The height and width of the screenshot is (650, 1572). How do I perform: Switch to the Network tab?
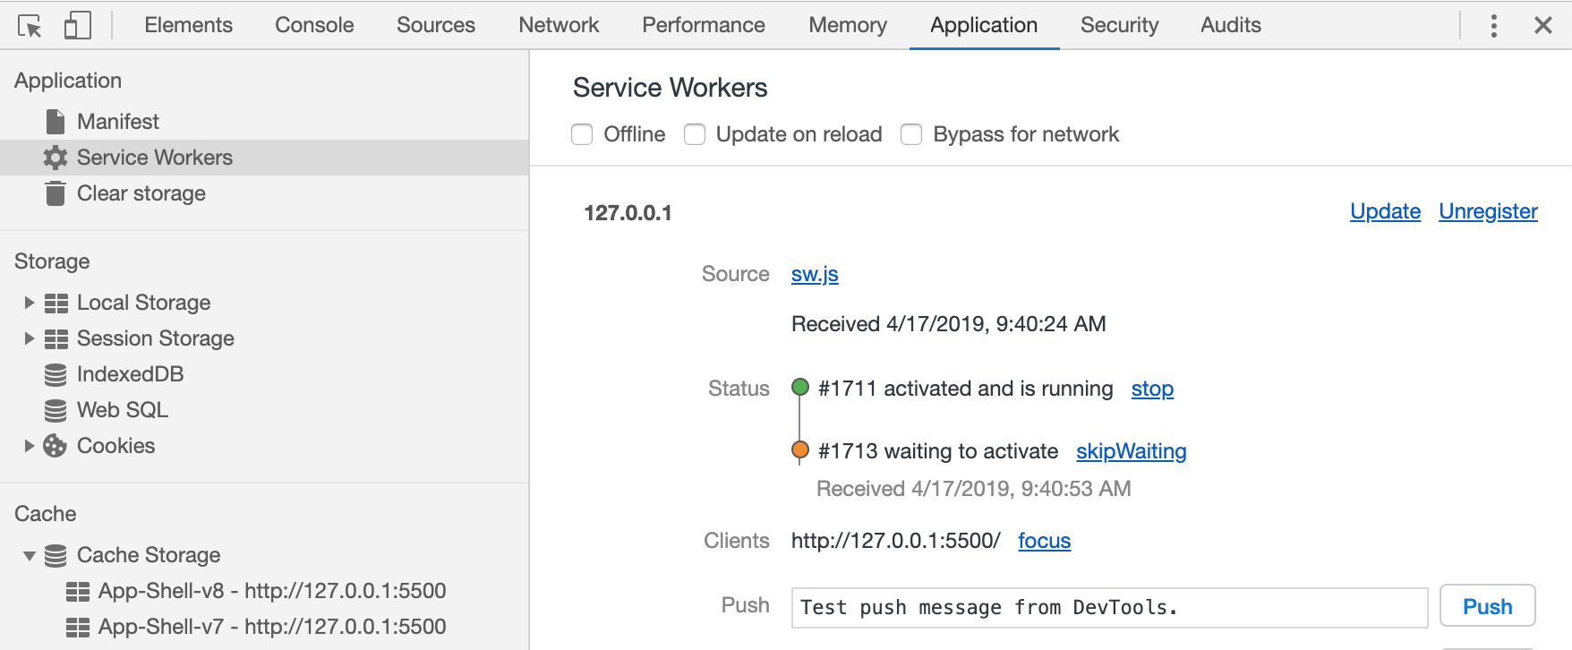coord(559,25)
